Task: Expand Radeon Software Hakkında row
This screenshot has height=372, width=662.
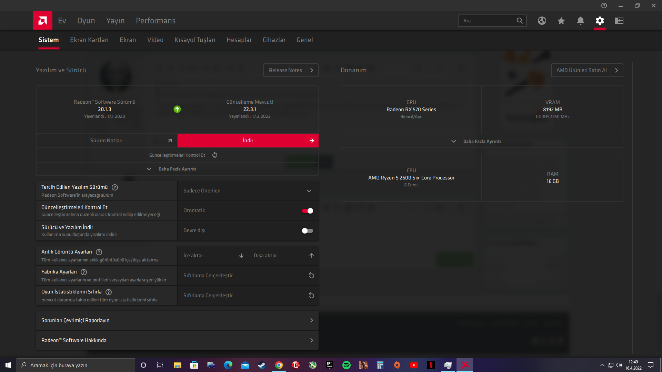Action: coord(177,340)
